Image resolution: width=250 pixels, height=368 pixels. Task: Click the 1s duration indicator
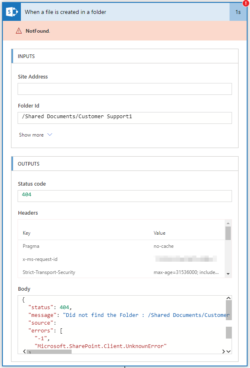tap(238, 12)
